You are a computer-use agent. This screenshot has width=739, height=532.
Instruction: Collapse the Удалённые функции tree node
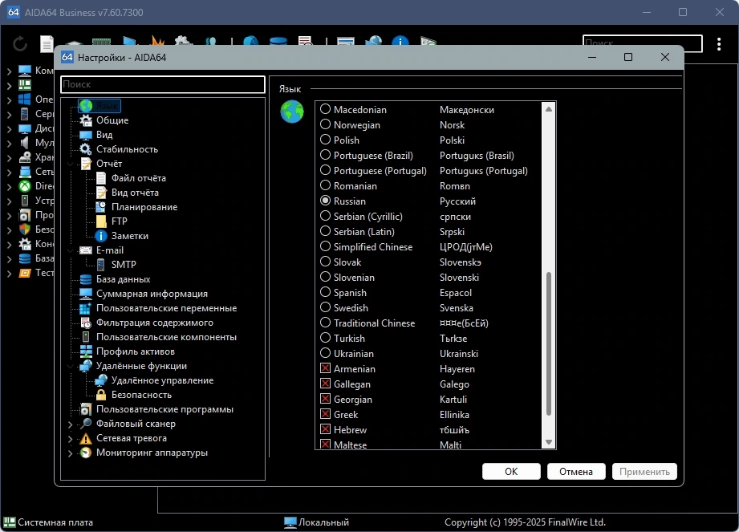click(71, 366)
